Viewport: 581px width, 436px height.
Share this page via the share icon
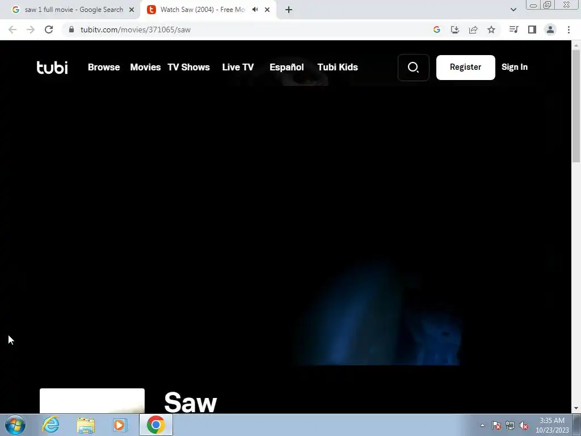click(473, 30)
